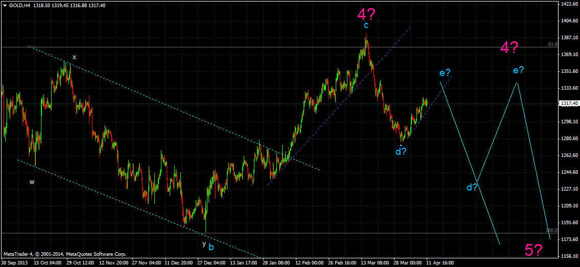Click price axis value 1333.60

(569, 88)
